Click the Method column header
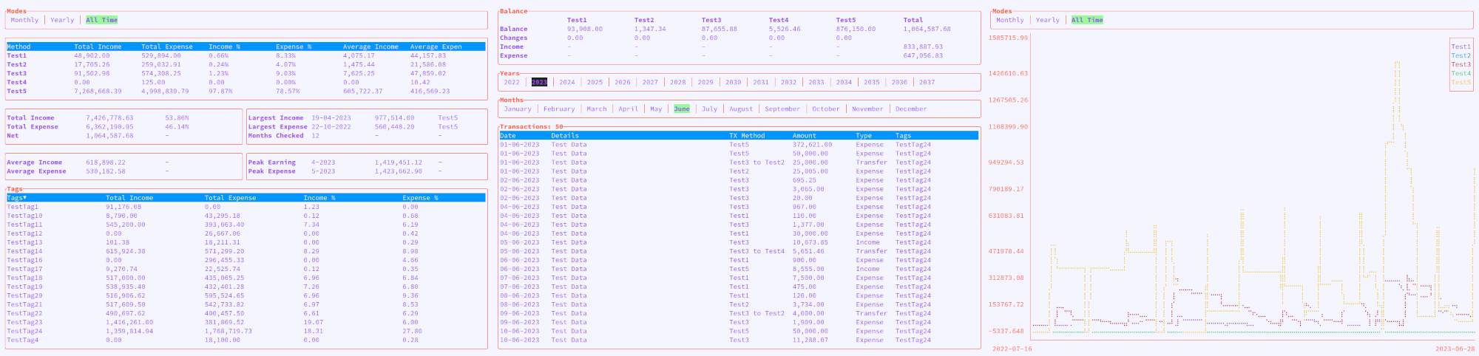Viewport: 1479px width, 356px height. point(18,47)
